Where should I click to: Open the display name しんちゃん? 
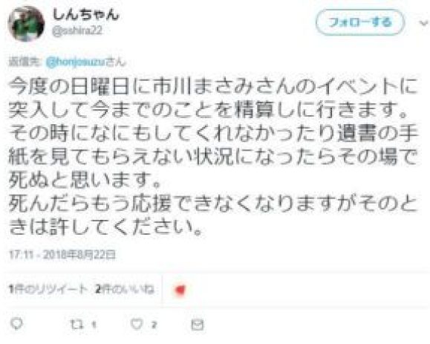[x=86, y=15]
